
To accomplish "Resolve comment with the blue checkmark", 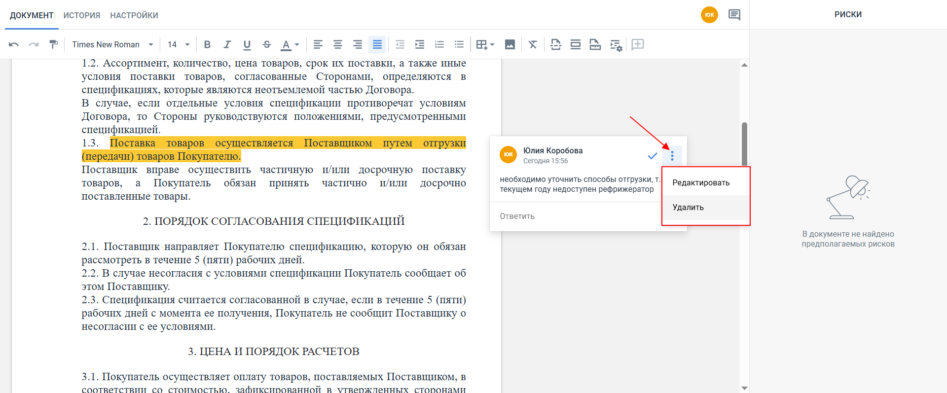I will click(652, 156).
